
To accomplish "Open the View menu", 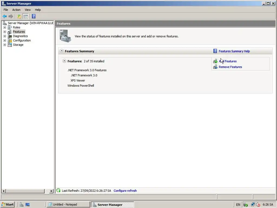I will 28,10.
